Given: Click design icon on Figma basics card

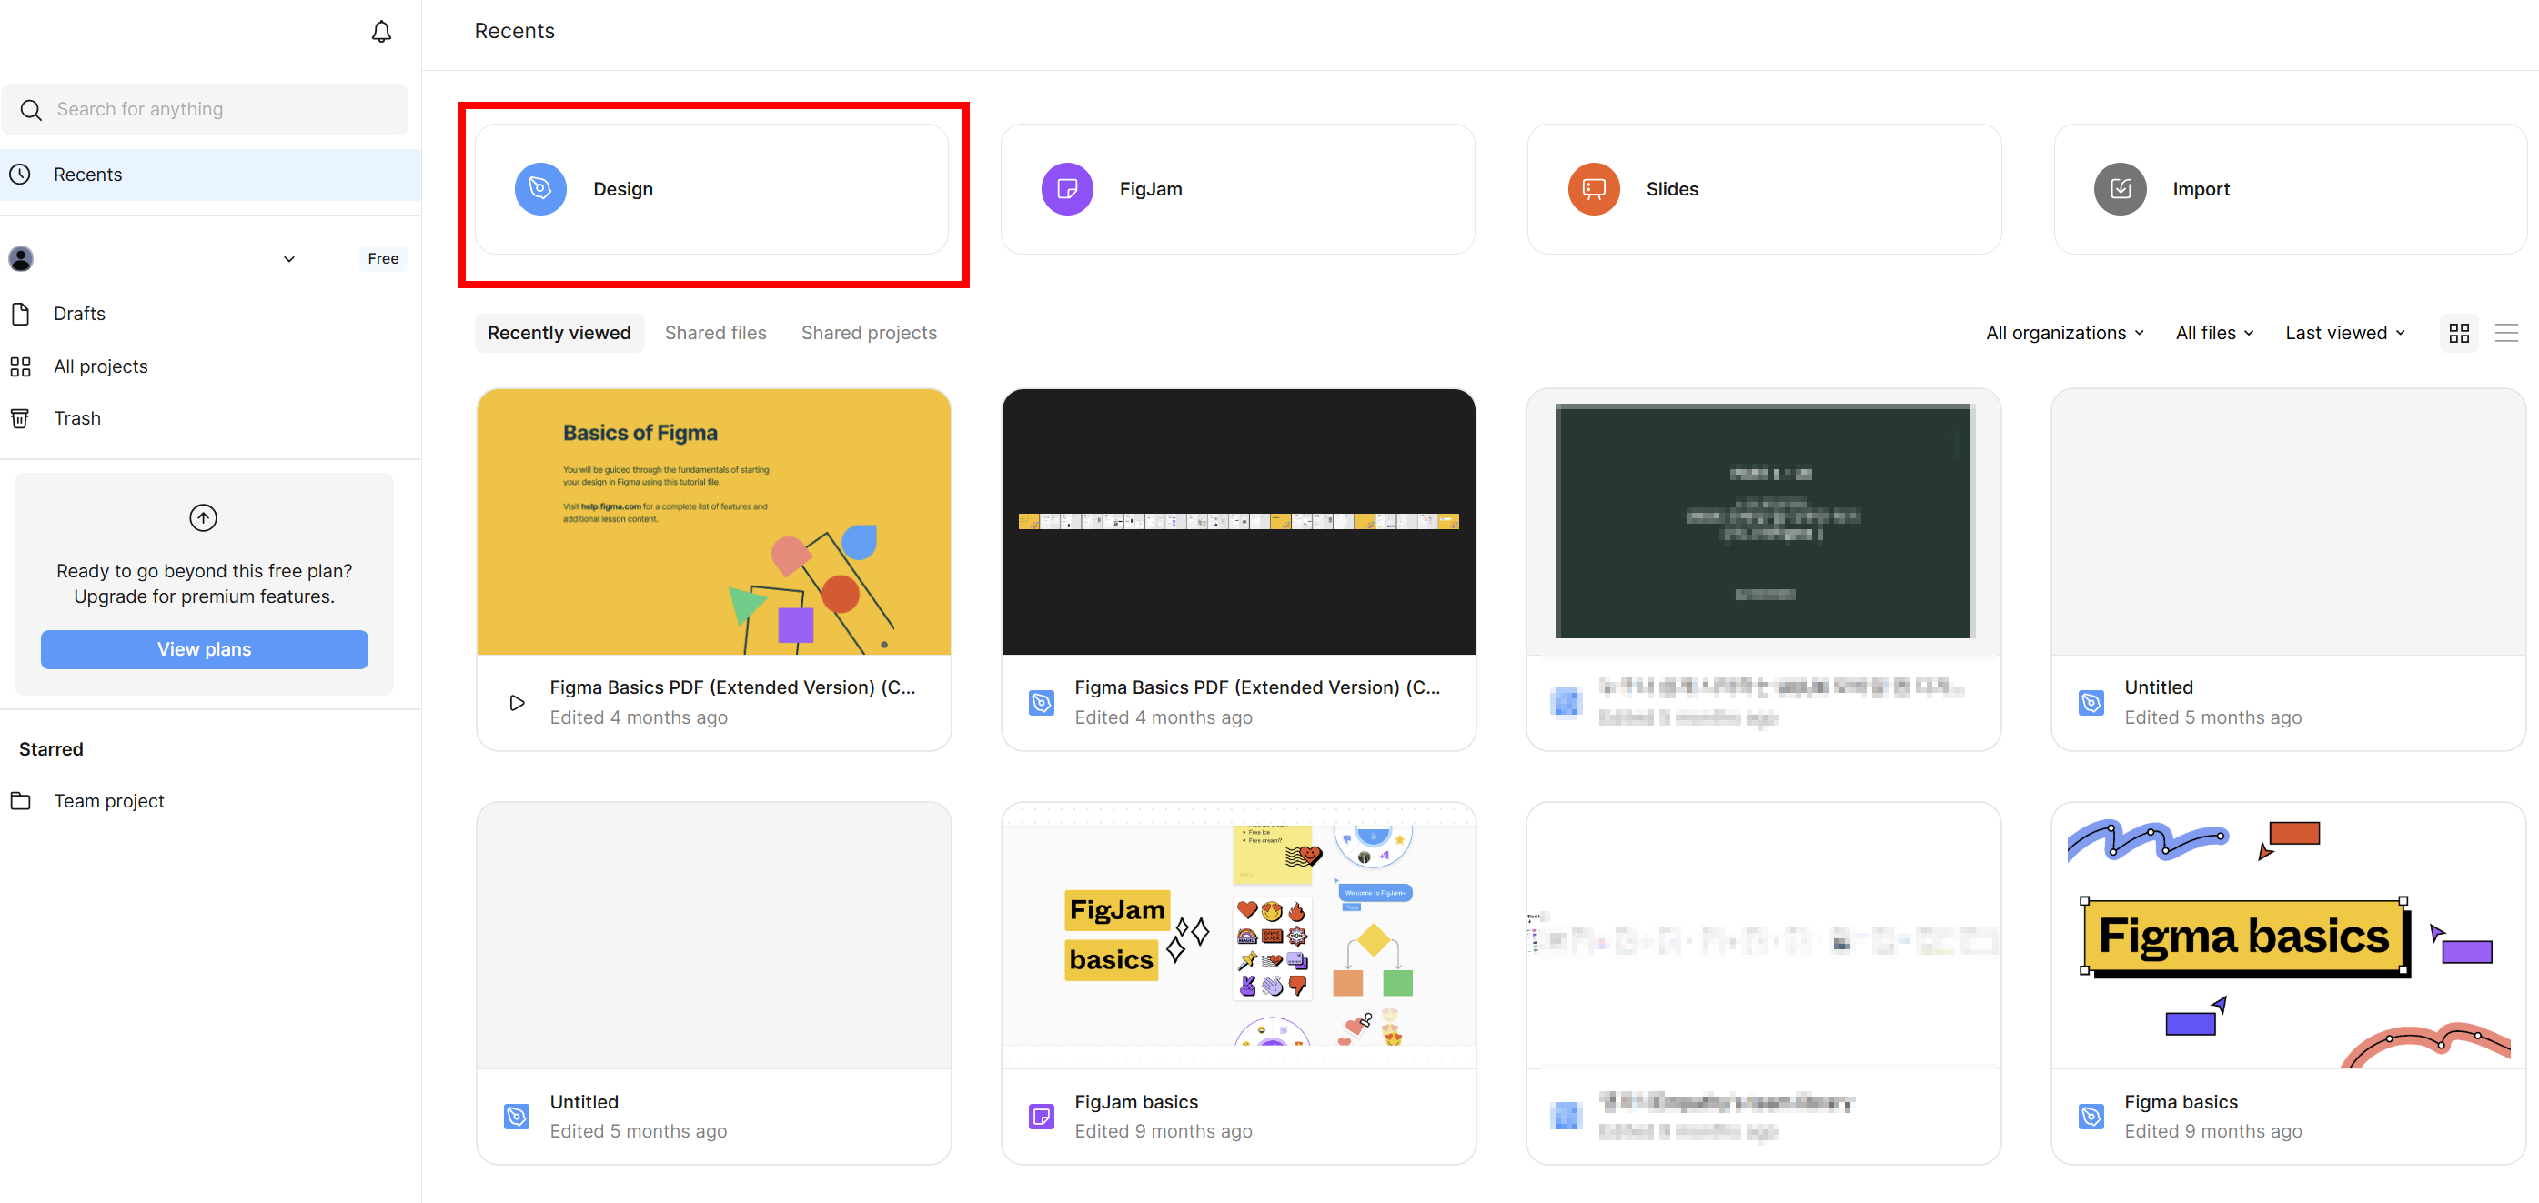Looking at the screenshot, I should (x=2091, y=1117).
